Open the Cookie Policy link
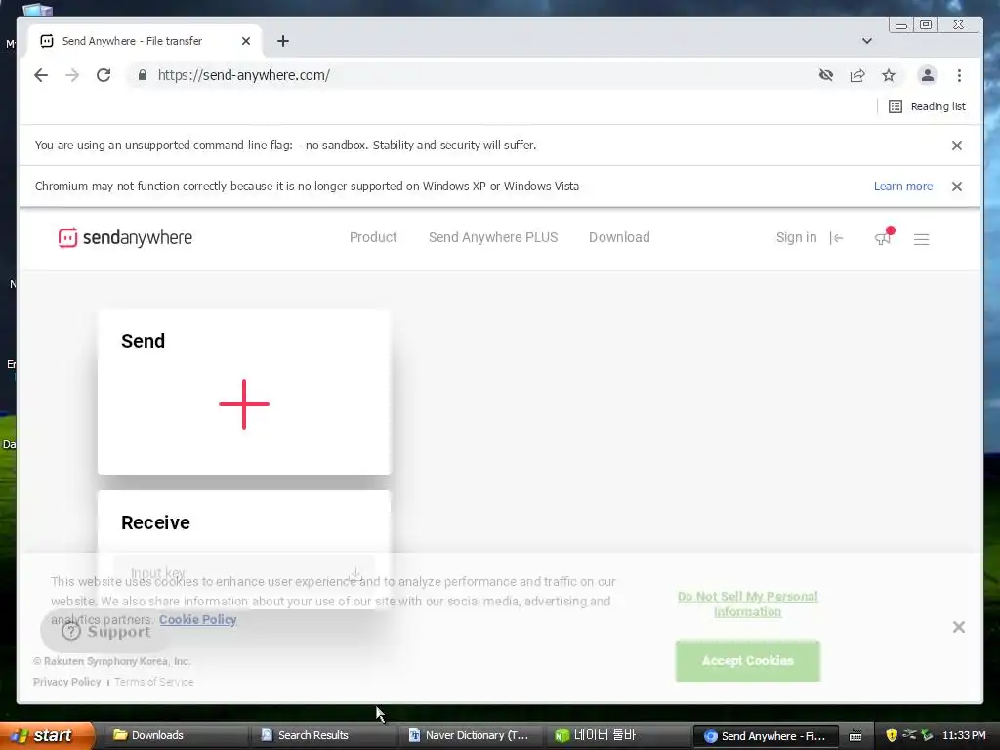The height and width of the screenshot is (750, 1000). tap(197, 619)
